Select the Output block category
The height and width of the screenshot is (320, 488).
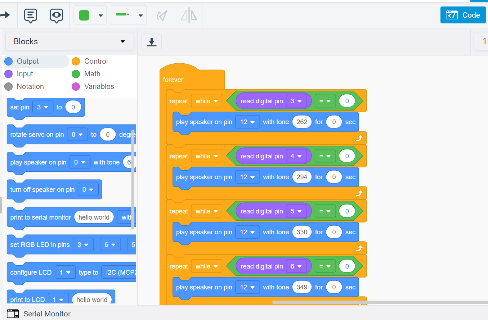(x=36, y=61)
